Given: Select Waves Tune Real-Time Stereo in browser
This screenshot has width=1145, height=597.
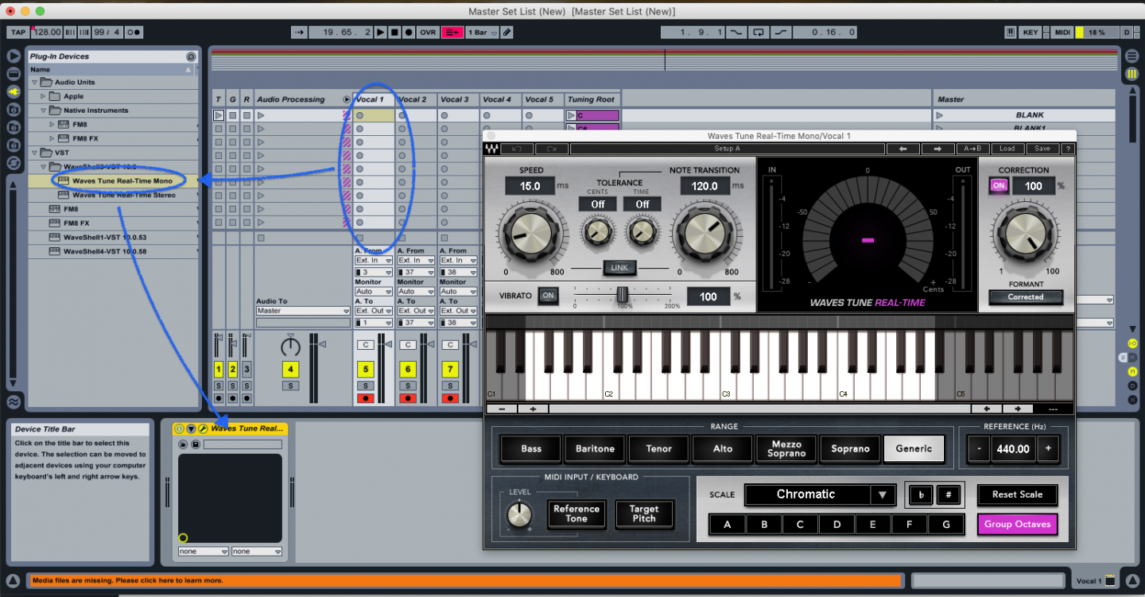Looking at the screenshot, I should (123, 195).
